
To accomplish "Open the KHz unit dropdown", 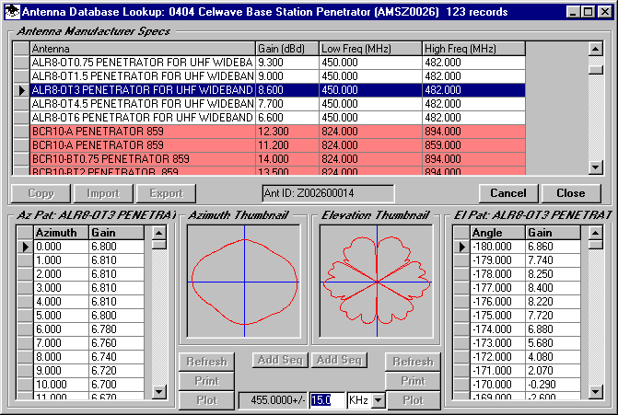I will click(x=379, y=400).
